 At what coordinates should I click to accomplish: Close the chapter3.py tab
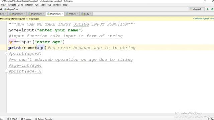(62, 14)
